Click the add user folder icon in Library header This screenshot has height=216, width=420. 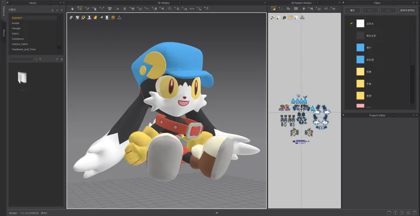52,10
